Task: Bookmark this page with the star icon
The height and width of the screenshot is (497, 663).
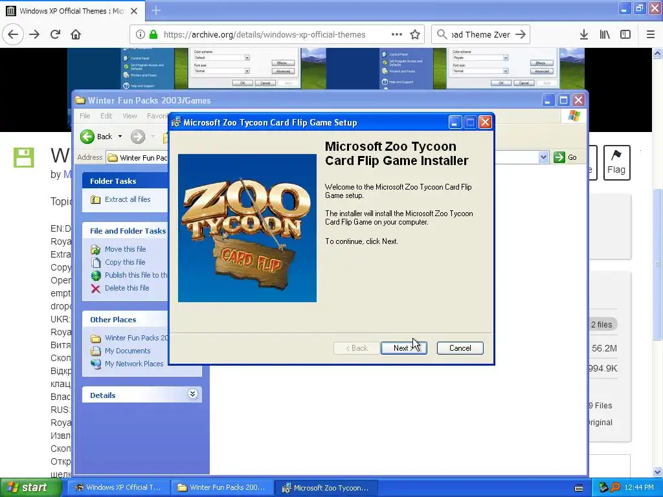Action: 415,35
